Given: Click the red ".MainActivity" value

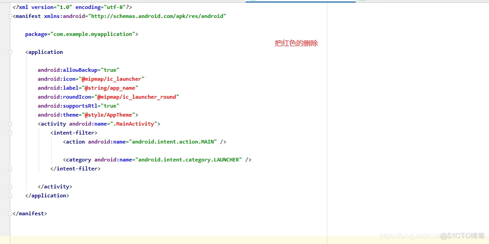Looking at the screenshot, I should tap(134, 124).
